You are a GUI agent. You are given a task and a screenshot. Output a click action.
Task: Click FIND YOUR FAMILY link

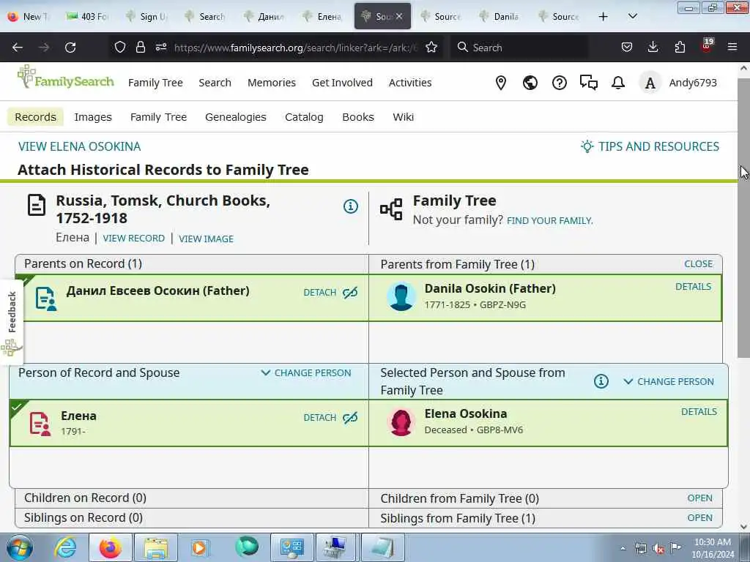tap(549, 220)
